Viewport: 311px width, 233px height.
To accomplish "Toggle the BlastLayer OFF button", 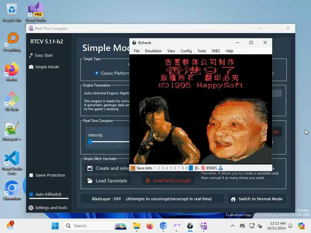I will 152,199.
